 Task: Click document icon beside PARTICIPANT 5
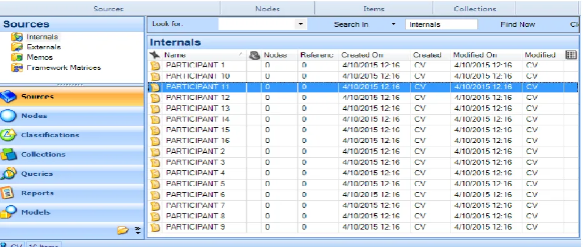coord(155,184)
